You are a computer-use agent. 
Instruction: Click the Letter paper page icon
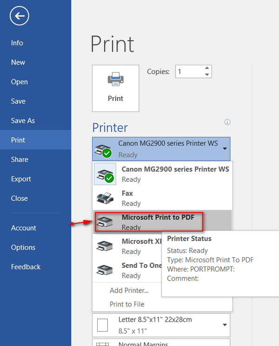103,325
